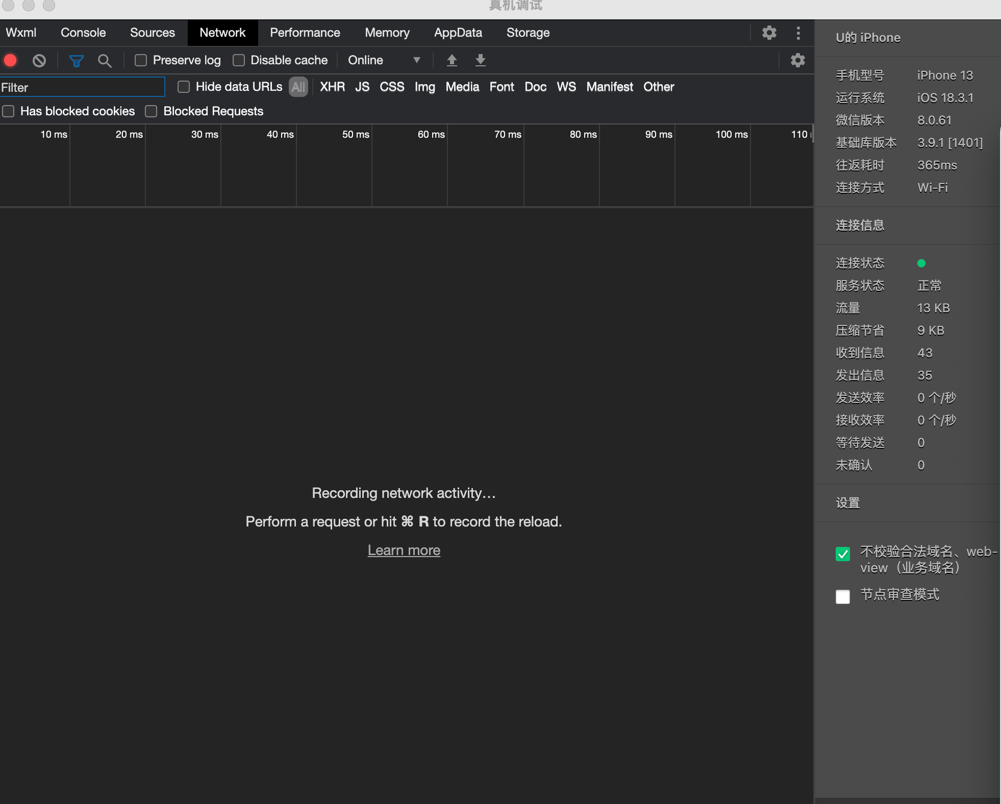1001x804 pixels.
Task: Toggle 节点审查模式 checkbox
Action: (843, 596)
